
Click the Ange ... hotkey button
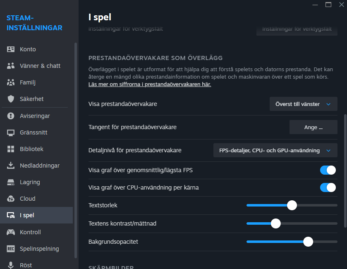pyautogui.click(x=313, y=127)
